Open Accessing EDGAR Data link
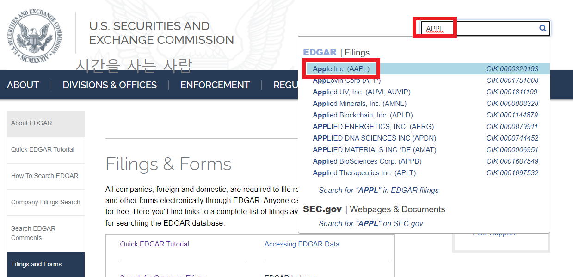The width and height of the screenshot is (573, 277). point(302,244)
